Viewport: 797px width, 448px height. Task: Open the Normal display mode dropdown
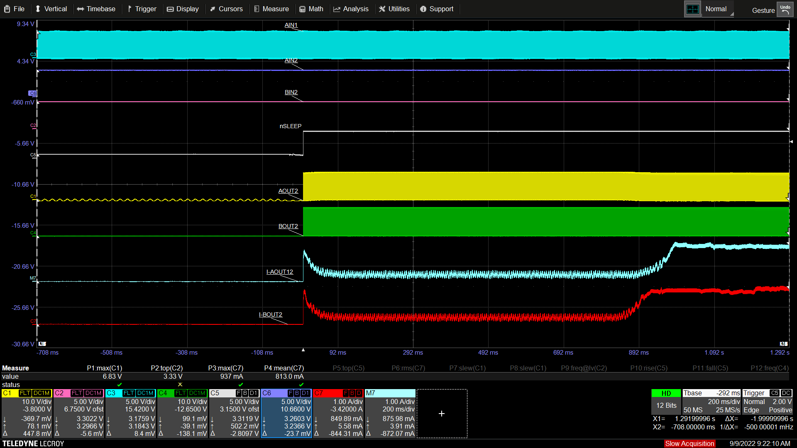718,9
